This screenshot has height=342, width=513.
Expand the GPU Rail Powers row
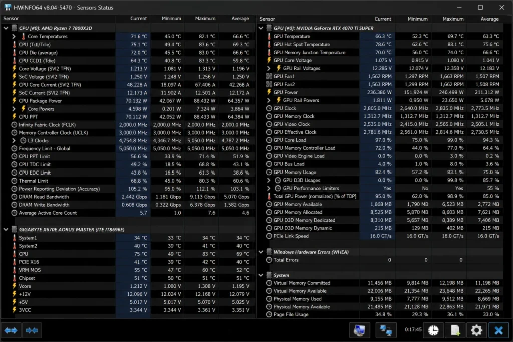[x=269, y=100]
